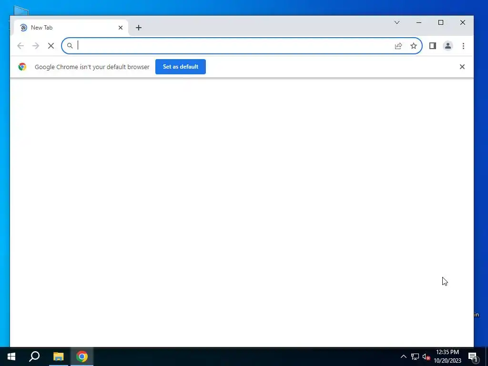Click the Chrome logo in the infobar
The height and width of the screenshot is (366, 488).
point(22,67)
